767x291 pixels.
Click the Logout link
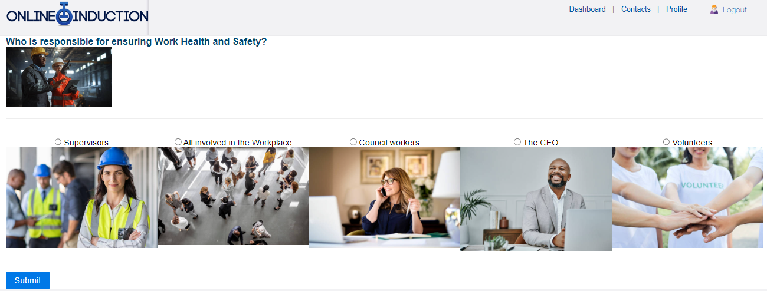pyautogui.click(x=735, y=10)
